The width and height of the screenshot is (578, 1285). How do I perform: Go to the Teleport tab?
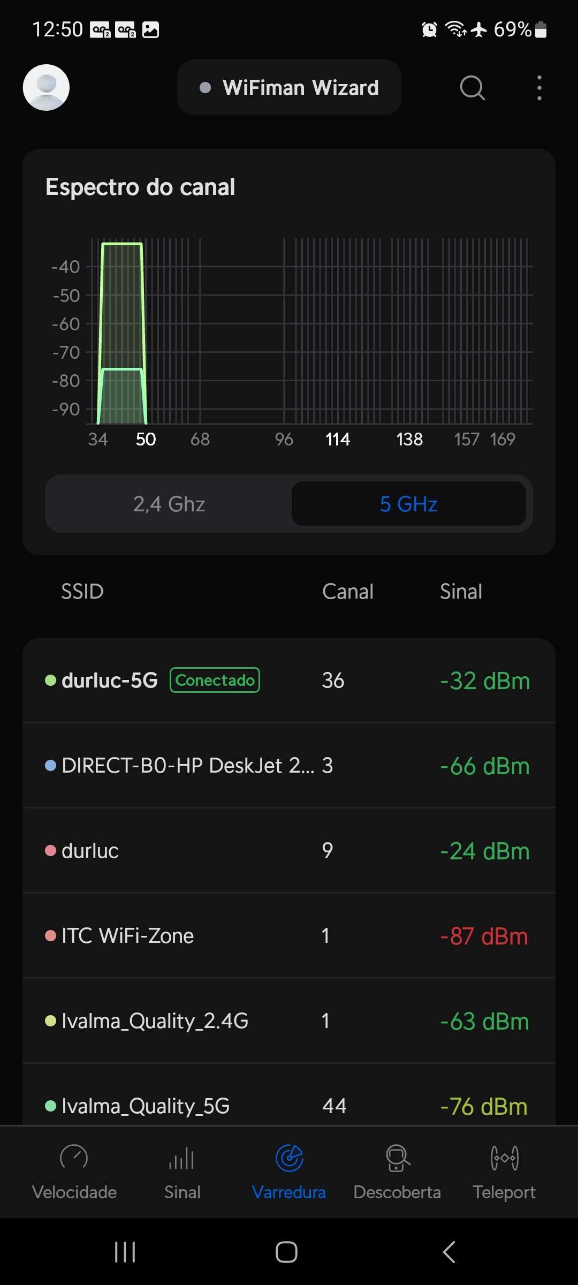(504, 1171)
